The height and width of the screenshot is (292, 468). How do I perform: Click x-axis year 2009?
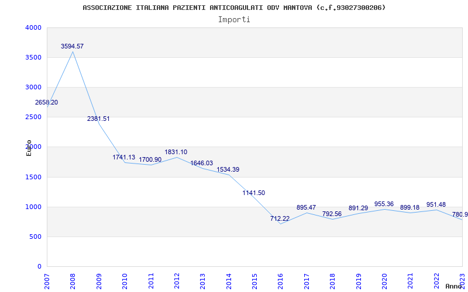(x=99, y=281)
